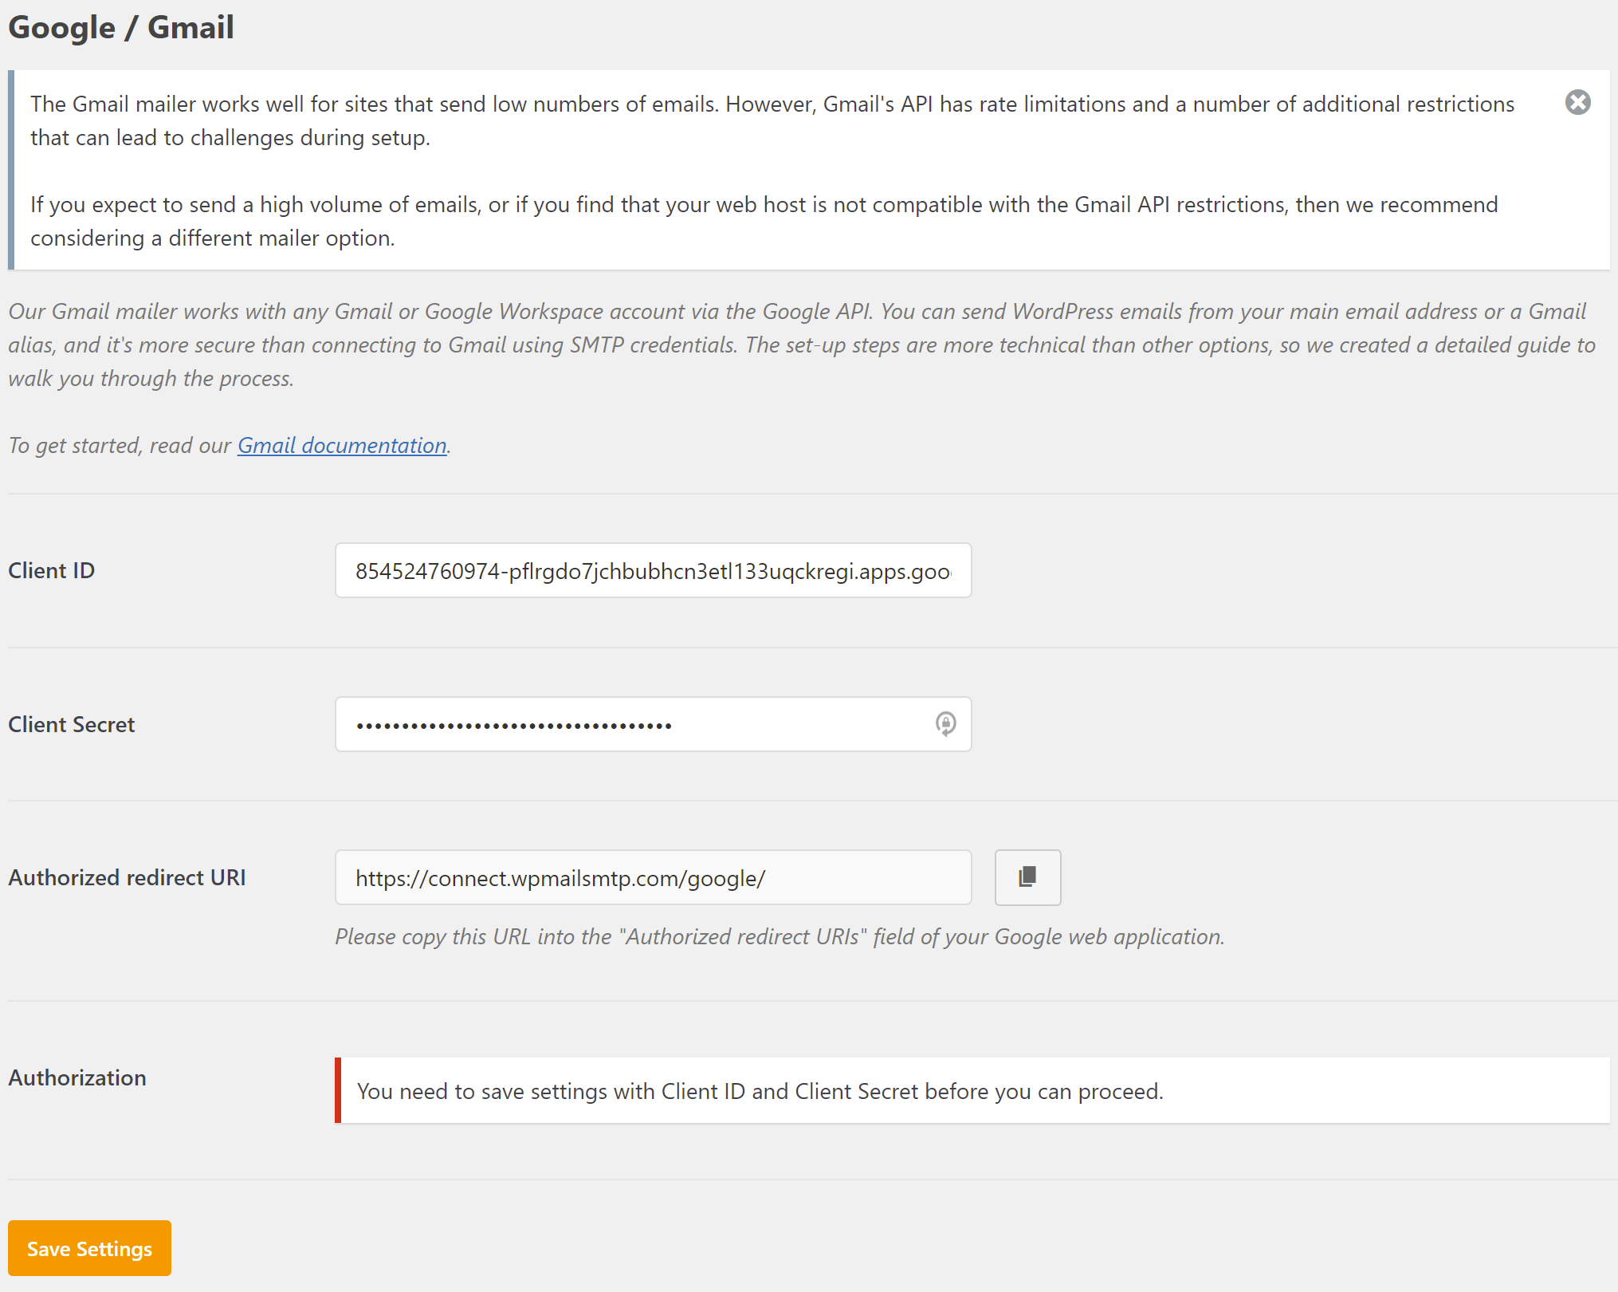Click the Client ID label
Viewport: 1618px width, 1292px height.
[52, 570]
